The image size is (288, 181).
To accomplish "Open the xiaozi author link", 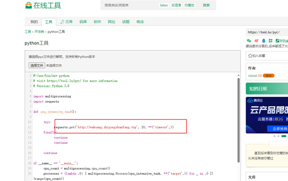I will point(253,76).
